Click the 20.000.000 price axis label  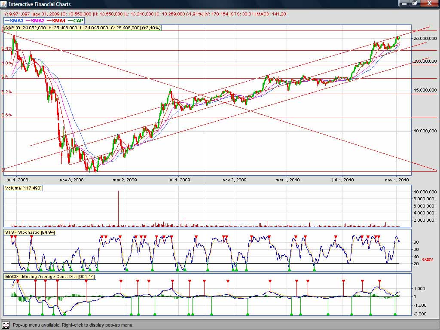click(x=425, y=61)
